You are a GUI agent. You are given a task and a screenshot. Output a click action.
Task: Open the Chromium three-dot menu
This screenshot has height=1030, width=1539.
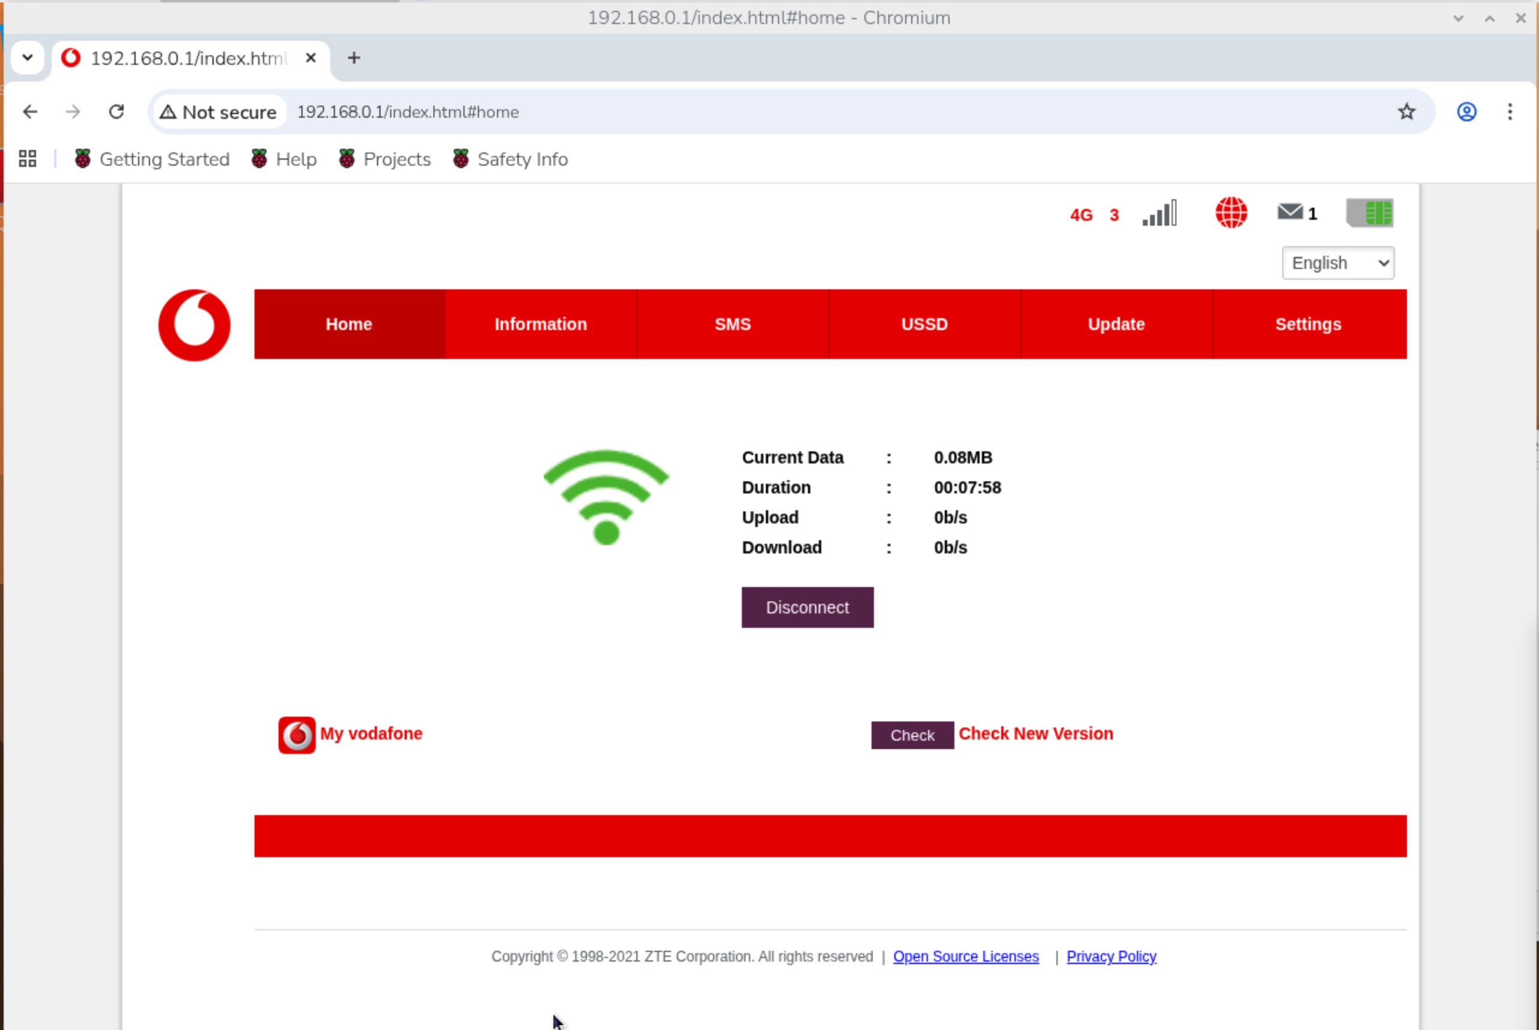(1510, 112)
